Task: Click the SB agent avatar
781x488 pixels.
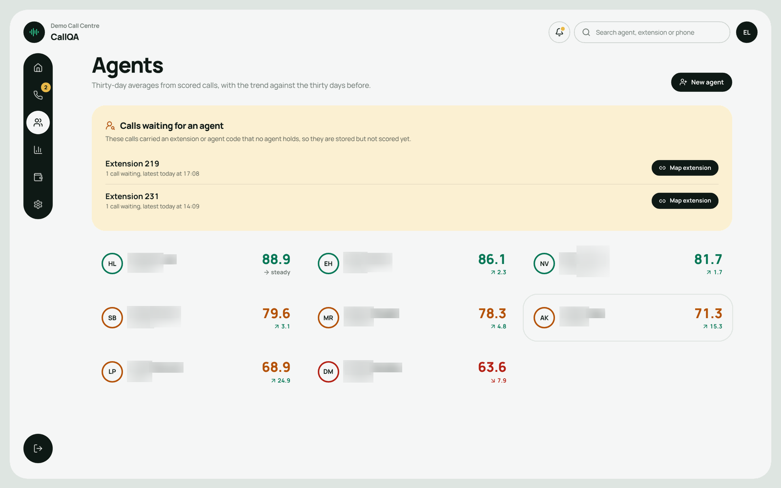Action: [x=112, y=318]
